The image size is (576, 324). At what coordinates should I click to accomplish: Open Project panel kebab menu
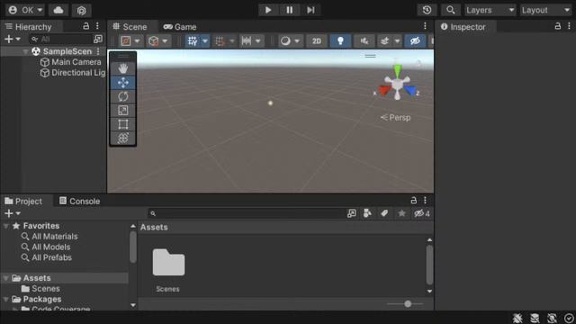tap(425, 201)
